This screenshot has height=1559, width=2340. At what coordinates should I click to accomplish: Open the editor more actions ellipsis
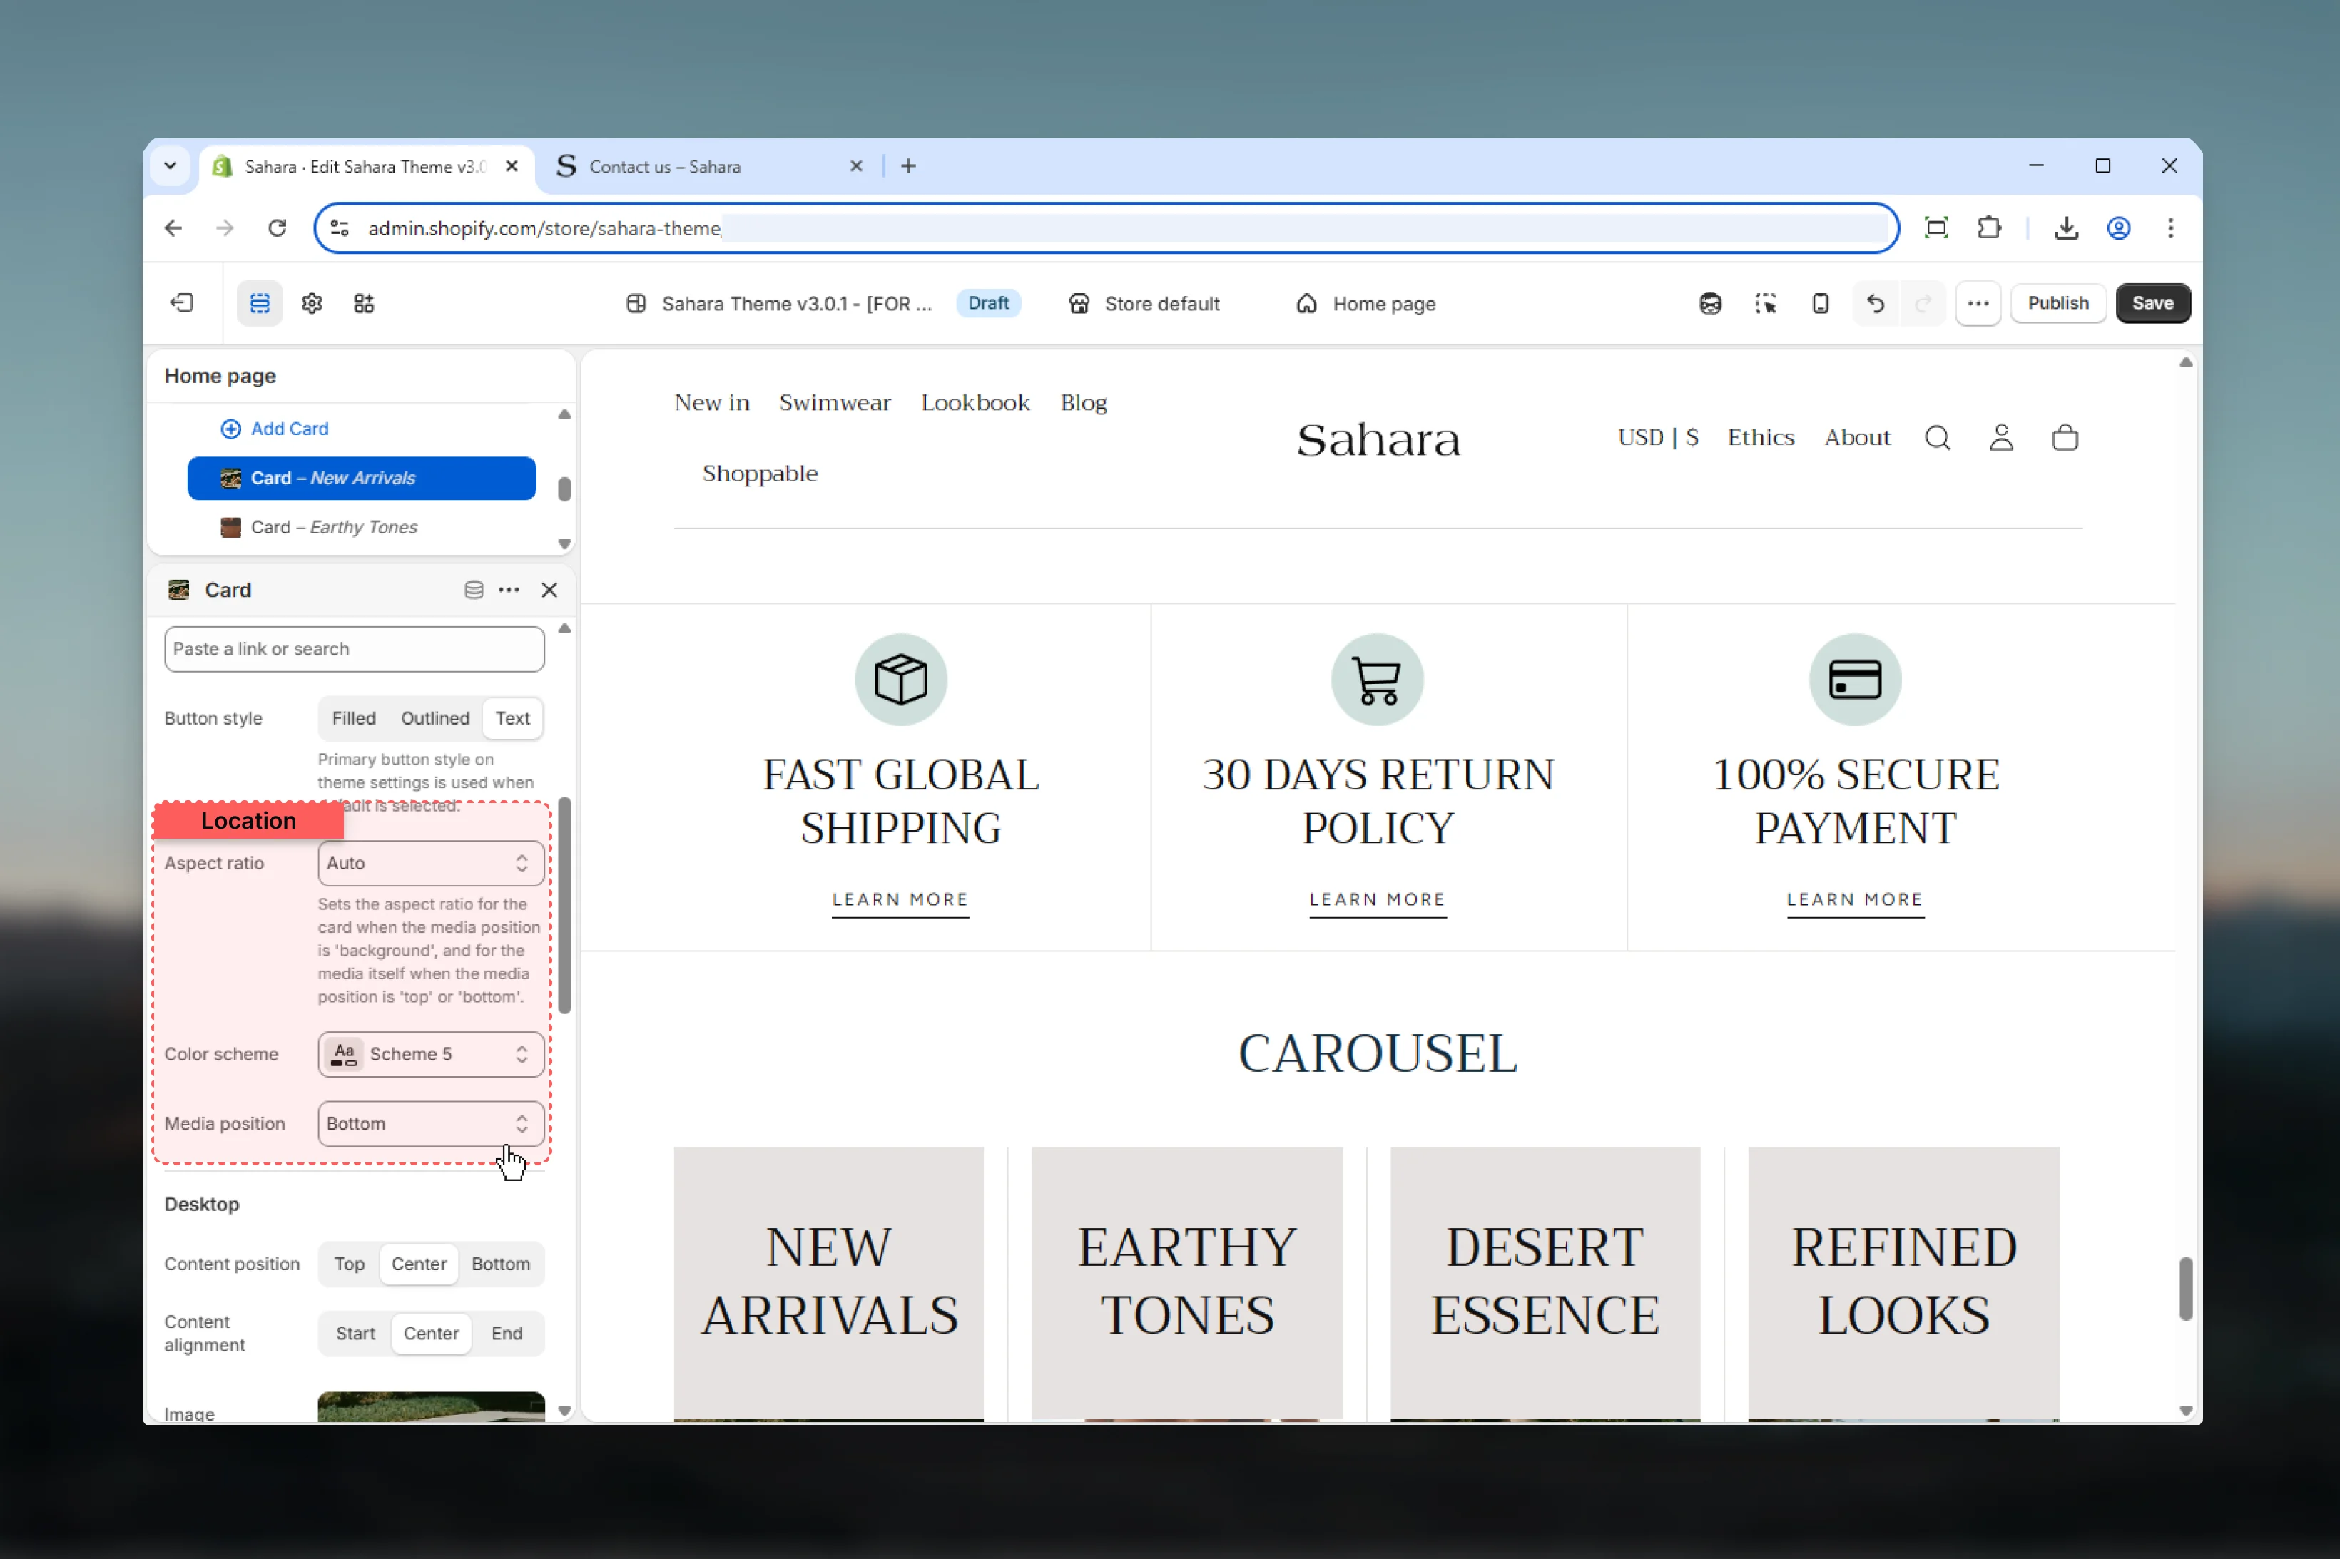[x=1978, y=303]
